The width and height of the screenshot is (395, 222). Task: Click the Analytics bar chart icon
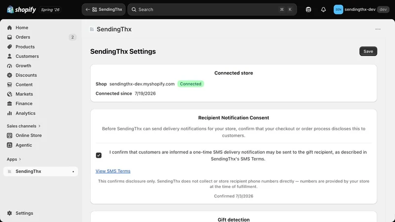click(9, 113)
